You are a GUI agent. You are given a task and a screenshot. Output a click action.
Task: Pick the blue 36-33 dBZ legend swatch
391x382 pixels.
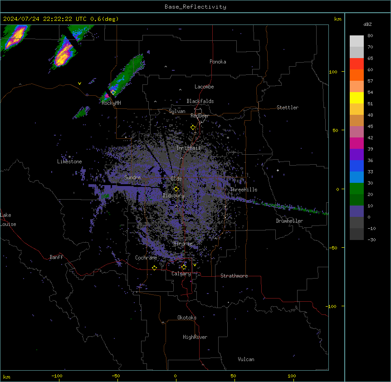coord(357,166)
